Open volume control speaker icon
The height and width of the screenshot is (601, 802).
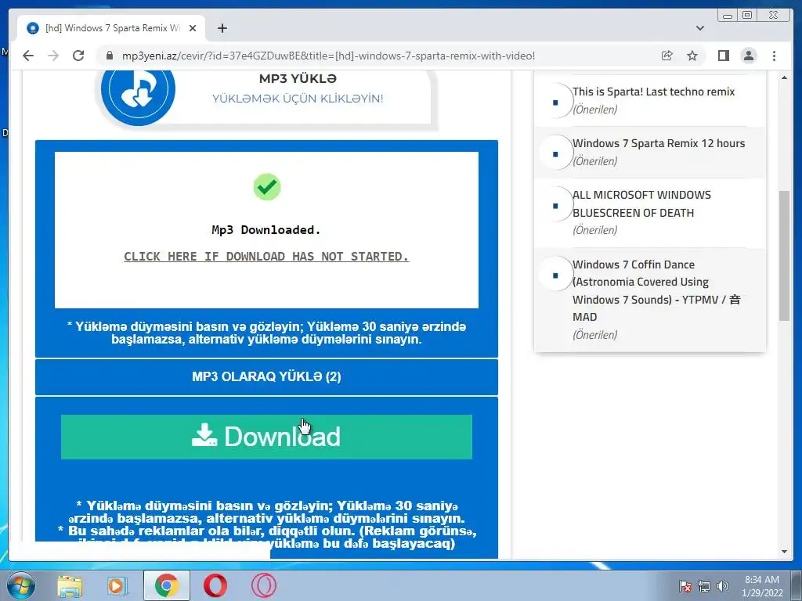[x=723, y=586]
